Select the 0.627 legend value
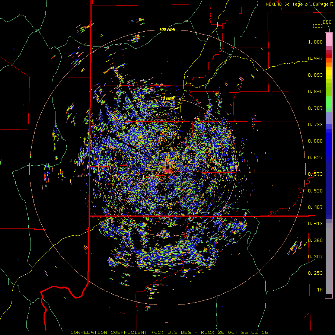Viewport: 335px width, 335px height. pyautogui.click(x=315, y=158)
